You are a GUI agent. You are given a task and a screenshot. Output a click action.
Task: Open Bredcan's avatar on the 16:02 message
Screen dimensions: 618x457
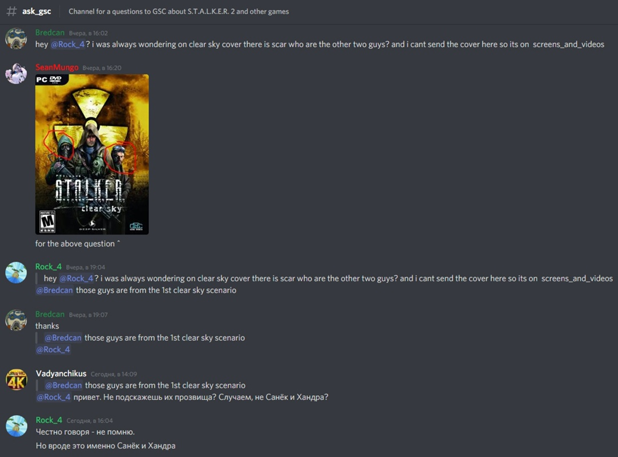click(16, 39)
